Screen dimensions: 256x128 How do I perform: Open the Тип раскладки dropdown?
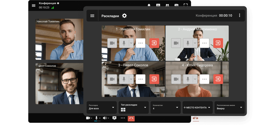tap(133, 107)
